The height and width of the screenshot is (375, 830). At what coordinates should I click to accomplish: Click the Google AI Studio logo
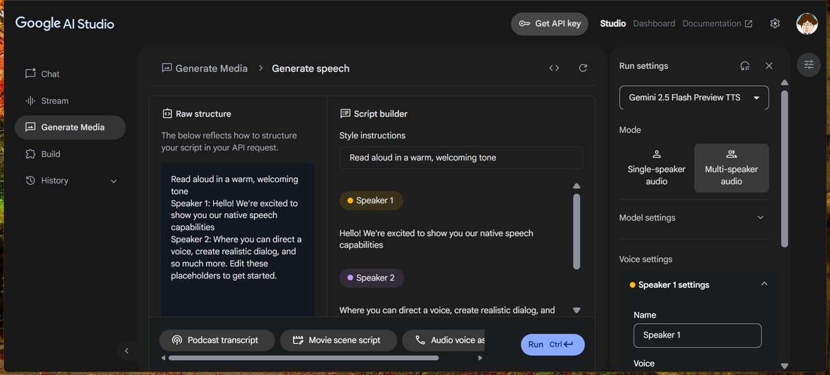click(64, 24)
